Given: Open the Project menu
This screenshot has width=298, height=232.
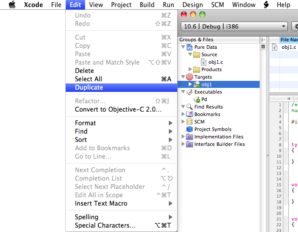Looking at the screenshot, I should point(121,4).
